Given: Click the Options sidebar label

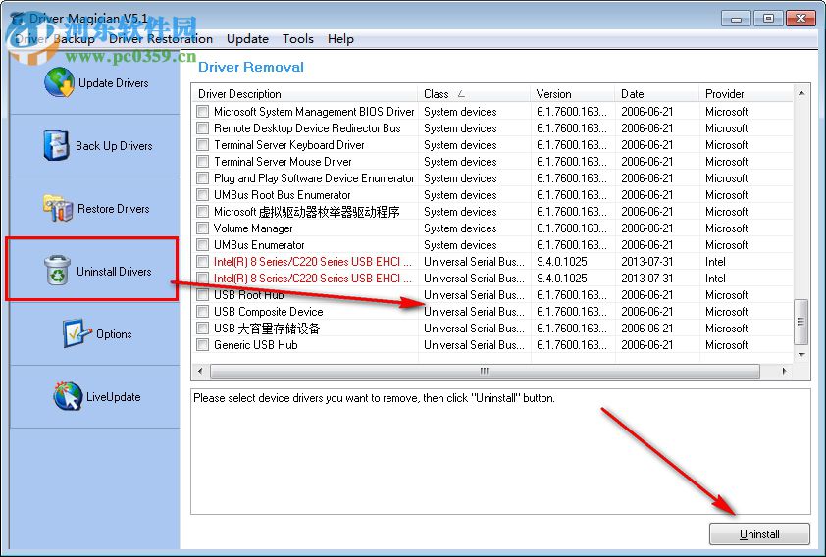Looking at the screenshot, I should pyautogui.click(x=114, y=334).
